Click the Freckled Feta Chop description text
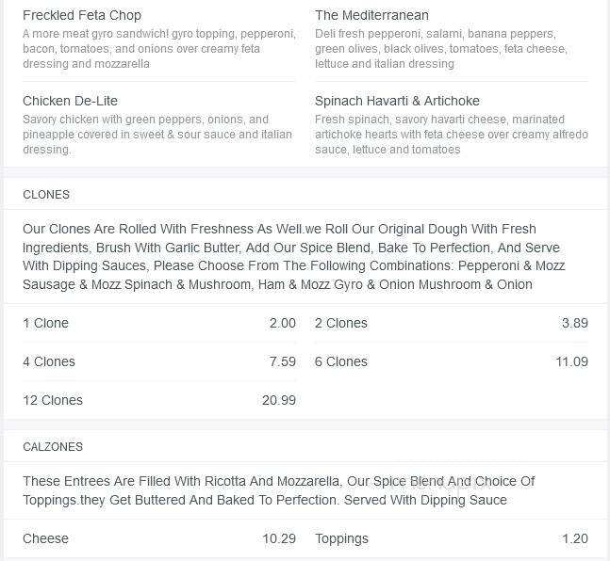This screenshot has width=610, height=561. coord(159,49)
